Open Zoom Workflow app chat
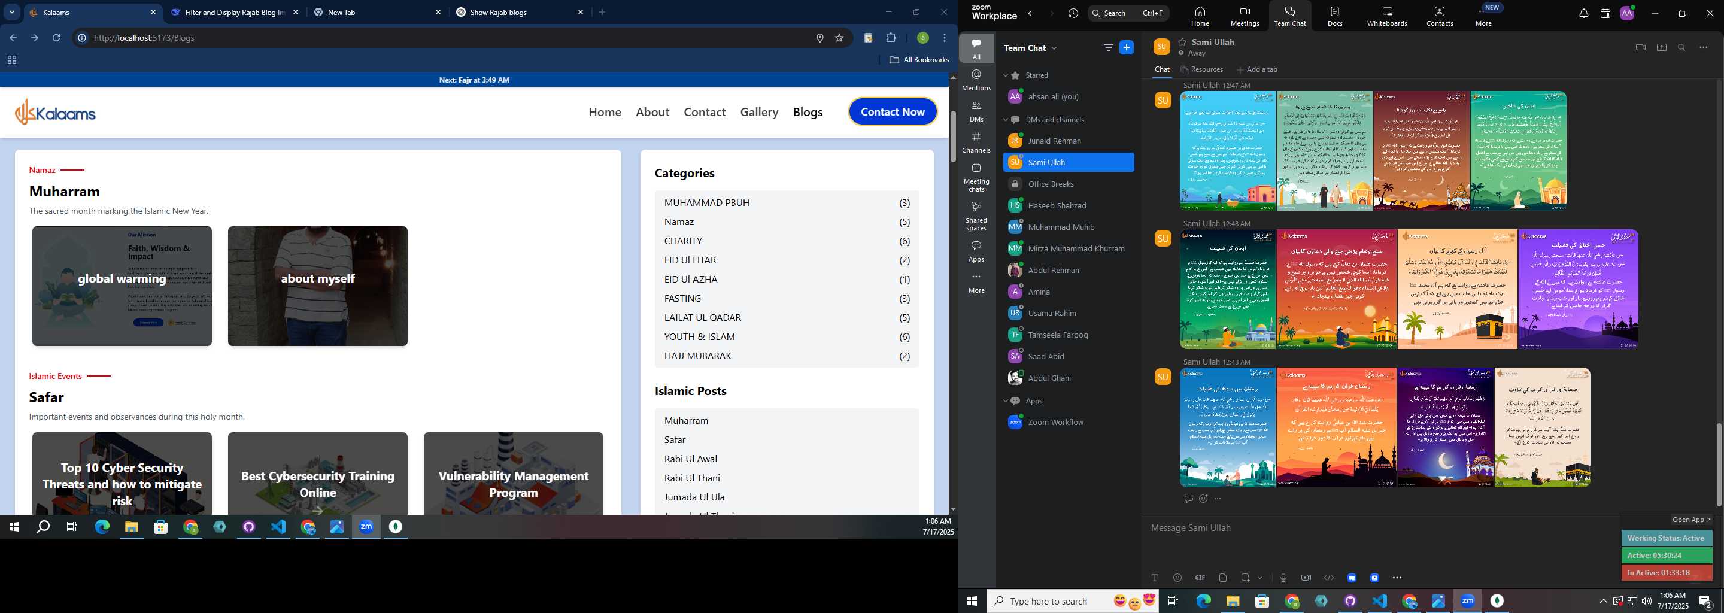 coord(1069,422)
